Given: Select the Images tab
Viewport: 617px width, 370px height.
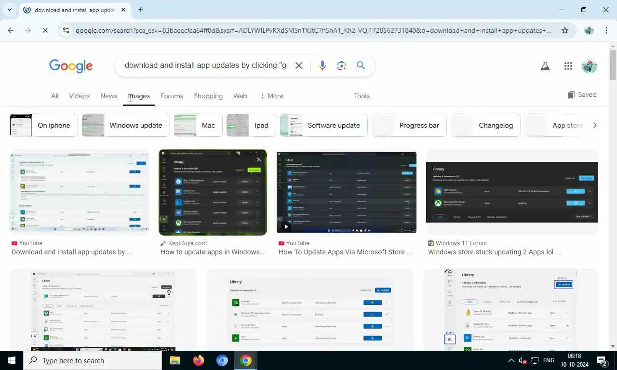Looking at the screenshot, I should pyautogui.click(x=139, y=96).
